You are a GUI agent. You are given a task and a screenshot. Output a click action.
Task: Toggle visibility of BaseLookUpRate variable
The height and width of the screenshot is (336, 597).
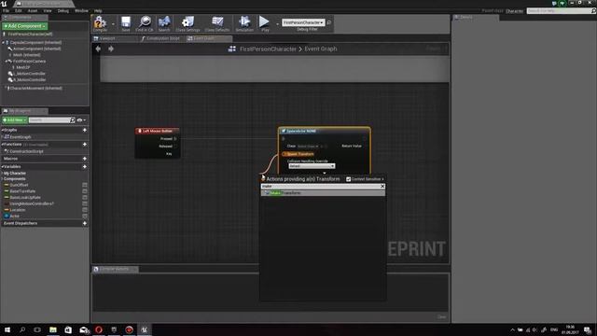coord(85,197)
